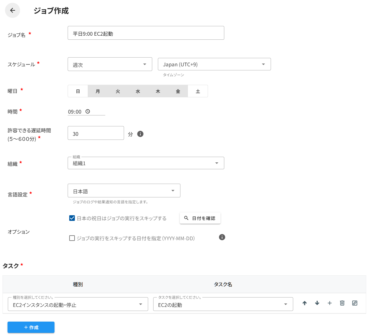369x336 pixels.
Task: Toggle the 土 (Saturday) day button
Action: (198, 91)
